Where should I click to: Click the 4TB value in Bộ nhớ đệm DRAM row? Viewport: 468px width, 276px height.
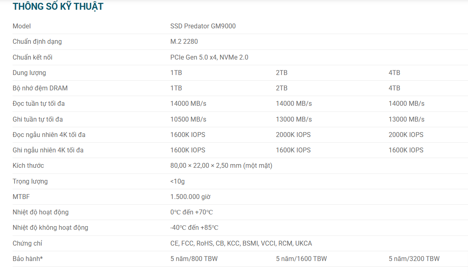394,88
